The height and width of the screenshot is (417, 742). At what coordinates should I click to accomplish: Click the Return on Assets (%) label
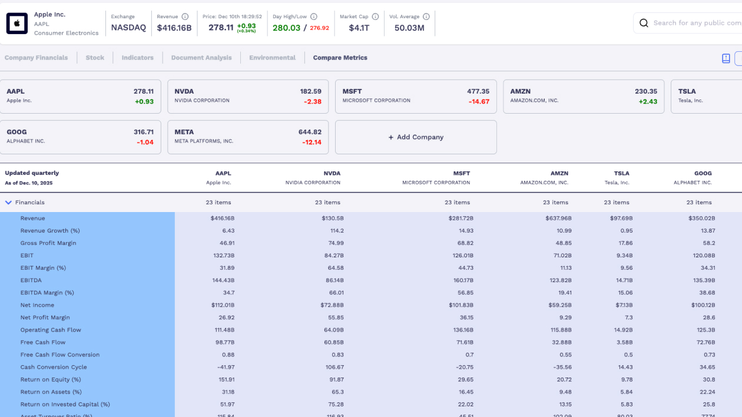pos(51,392)
